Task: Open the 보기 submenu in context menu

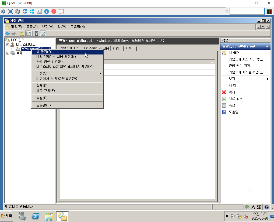Action: (x=67, y=74)
